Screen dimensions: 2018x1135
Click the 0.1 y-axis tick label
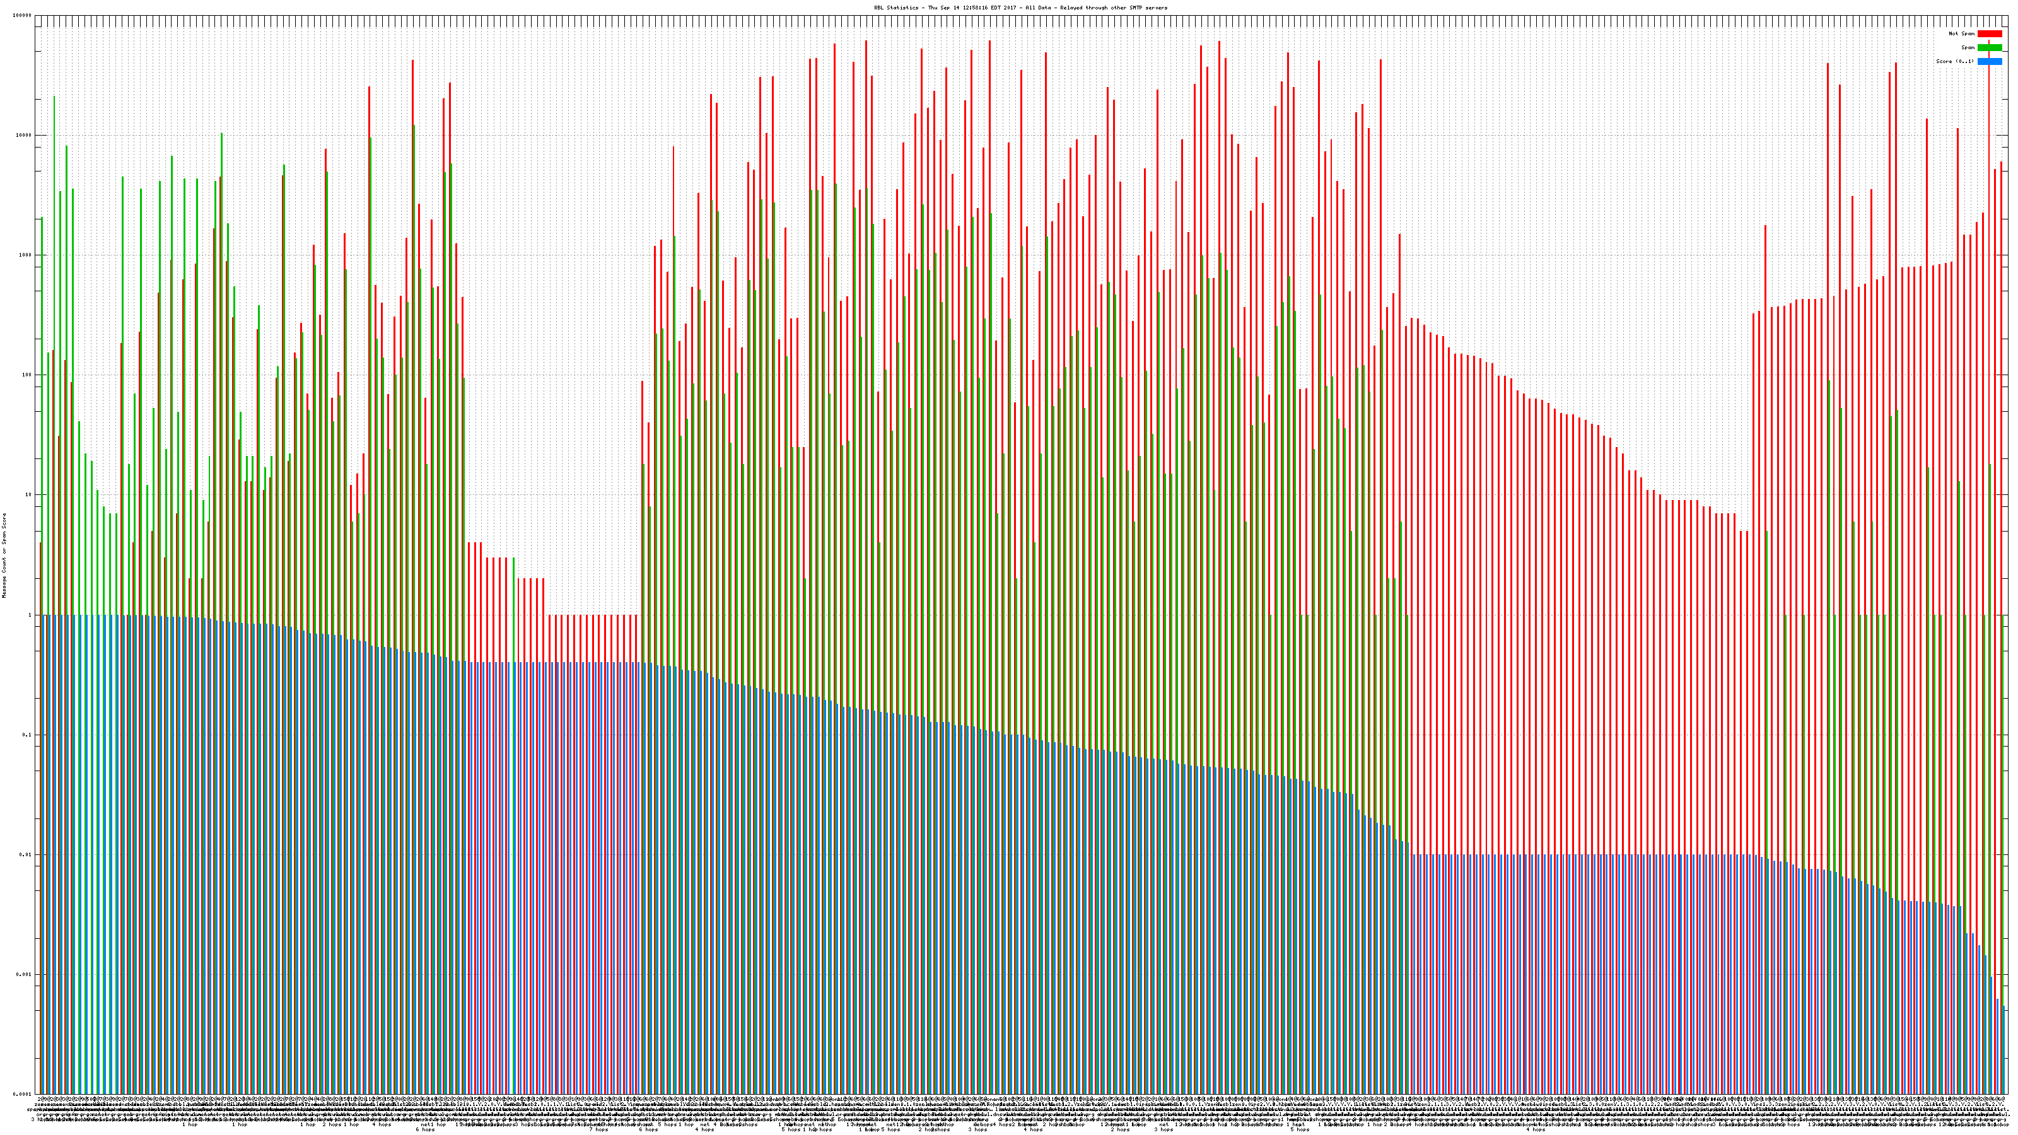click(x=27, y=735)
